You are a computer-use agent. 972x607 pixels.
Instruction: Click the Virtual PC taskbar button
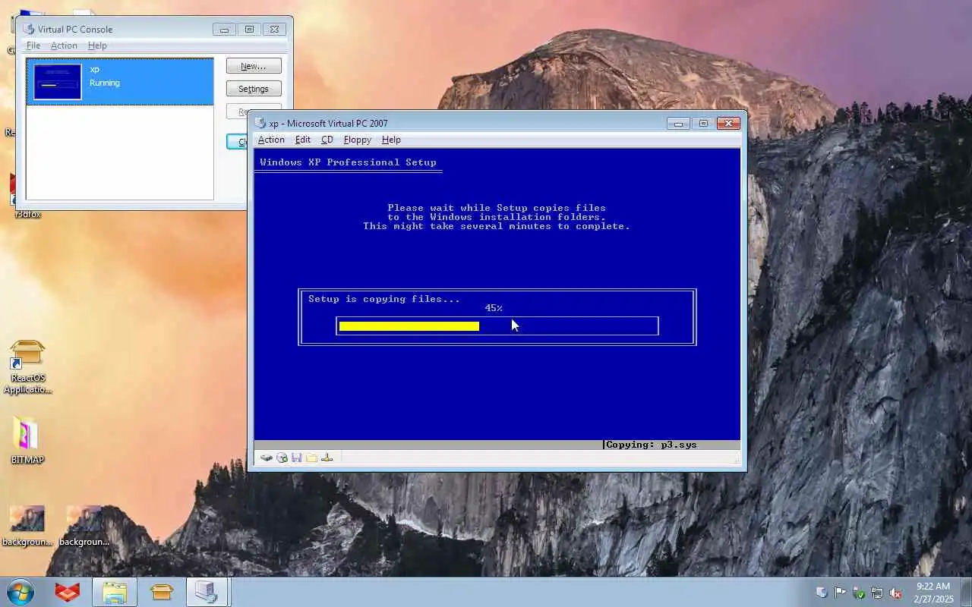[x=207, y=592]
